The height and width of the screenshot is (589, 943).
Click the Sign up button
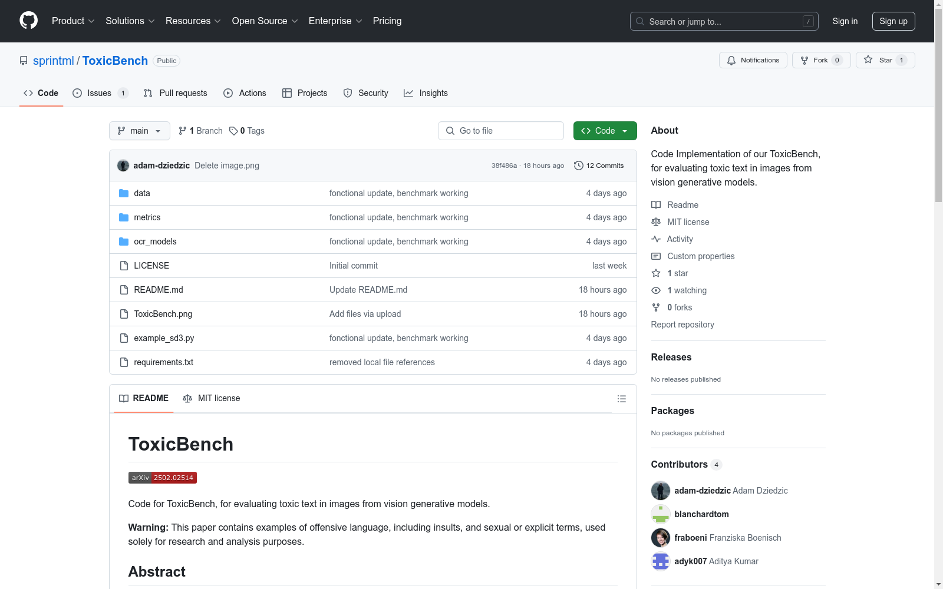click(893, 21)
